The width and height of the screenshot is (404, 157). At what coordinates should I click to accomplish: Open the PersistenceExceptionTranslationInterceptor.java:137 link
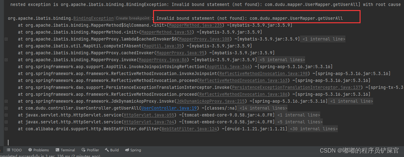point(296,87)
